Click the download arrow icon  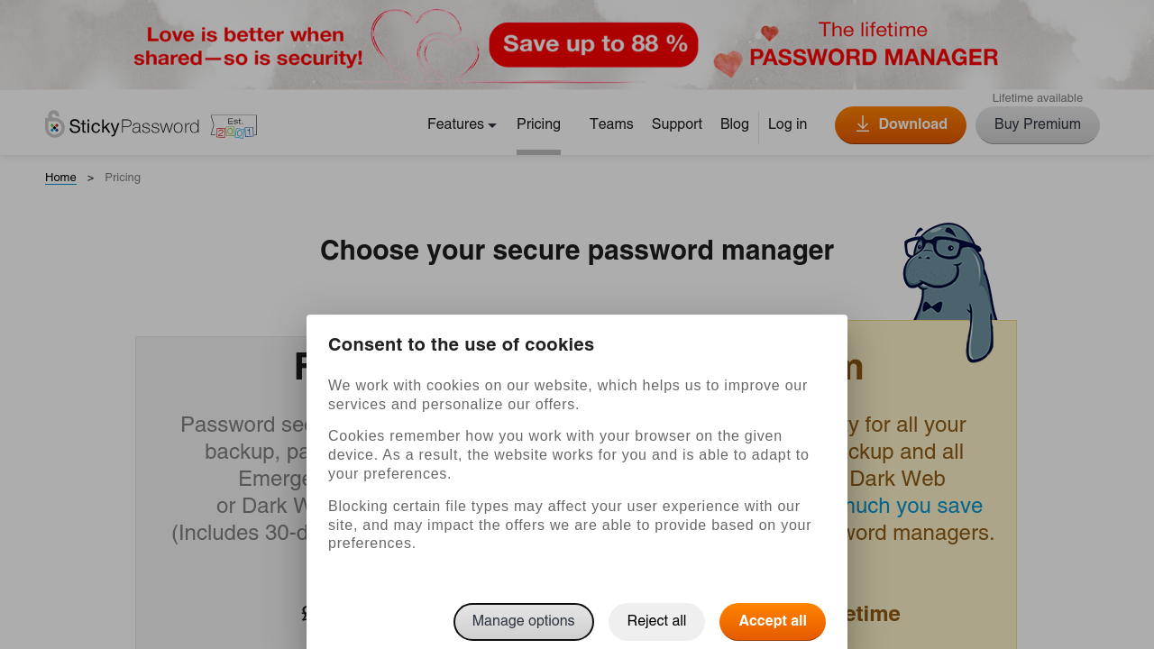click(863, 124)
